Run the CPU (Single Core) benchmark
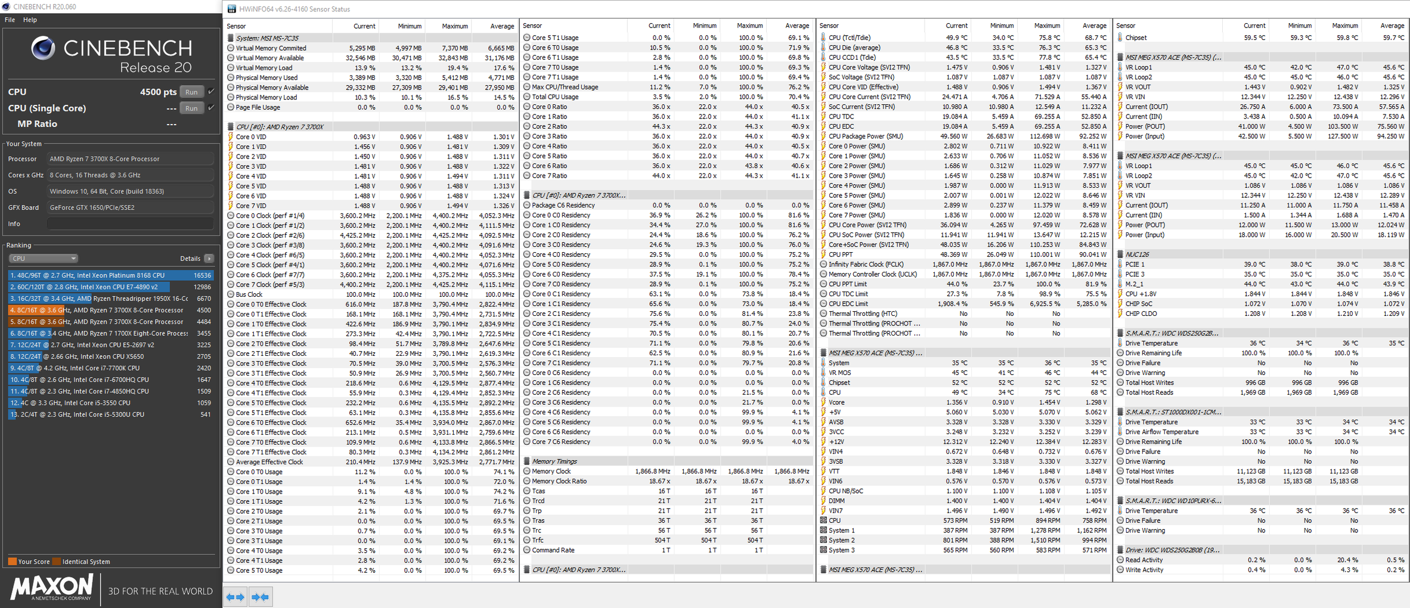 (x=191, y=108)
